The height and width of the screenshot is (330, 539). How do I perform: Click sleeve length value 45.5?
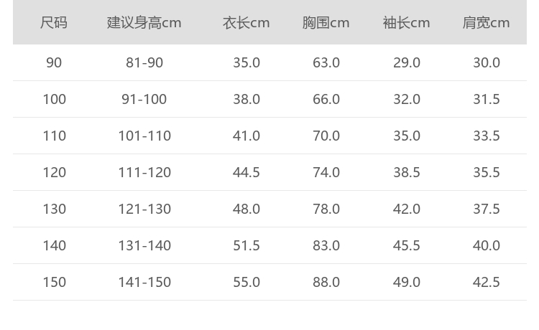point(407,246)
